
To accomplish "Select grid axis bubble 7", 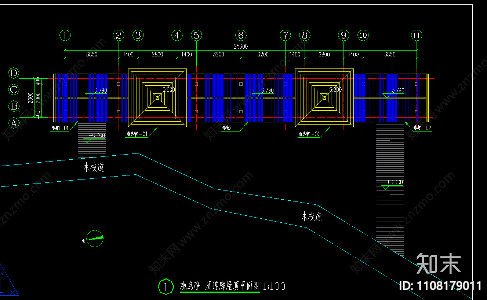I will point(285,36).
